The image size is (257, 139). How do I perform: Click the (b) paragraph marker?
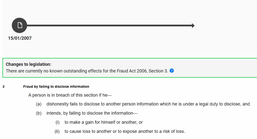point(39,113)
